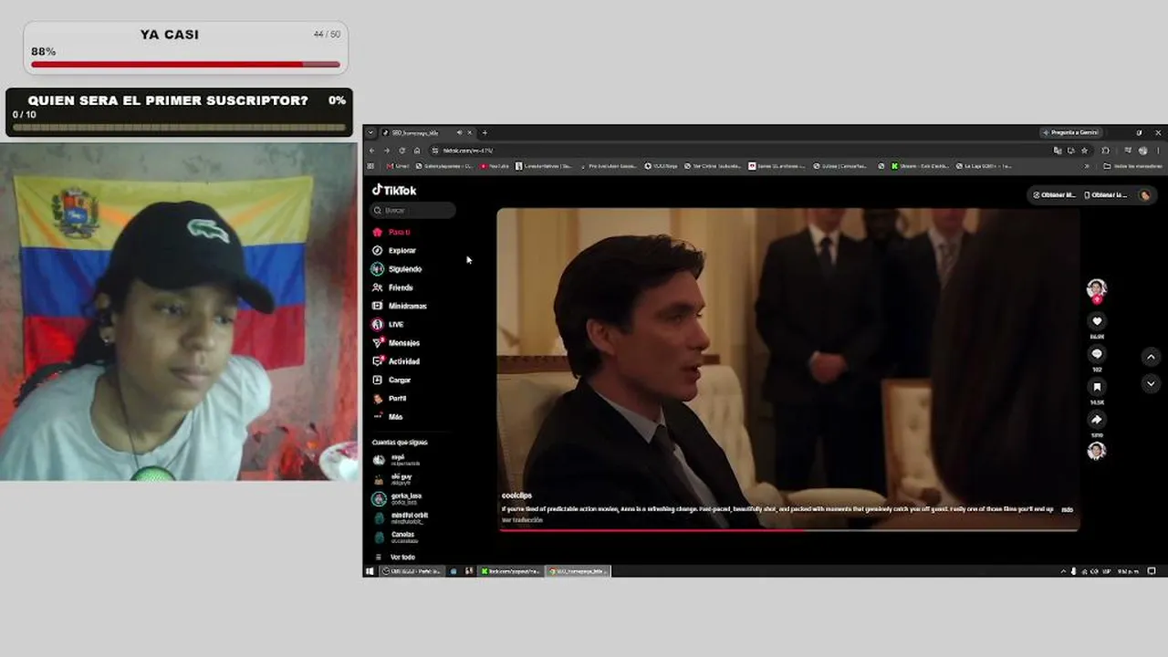Open the Perfil page
The image size is (1168, 657).
coord(390,398)
